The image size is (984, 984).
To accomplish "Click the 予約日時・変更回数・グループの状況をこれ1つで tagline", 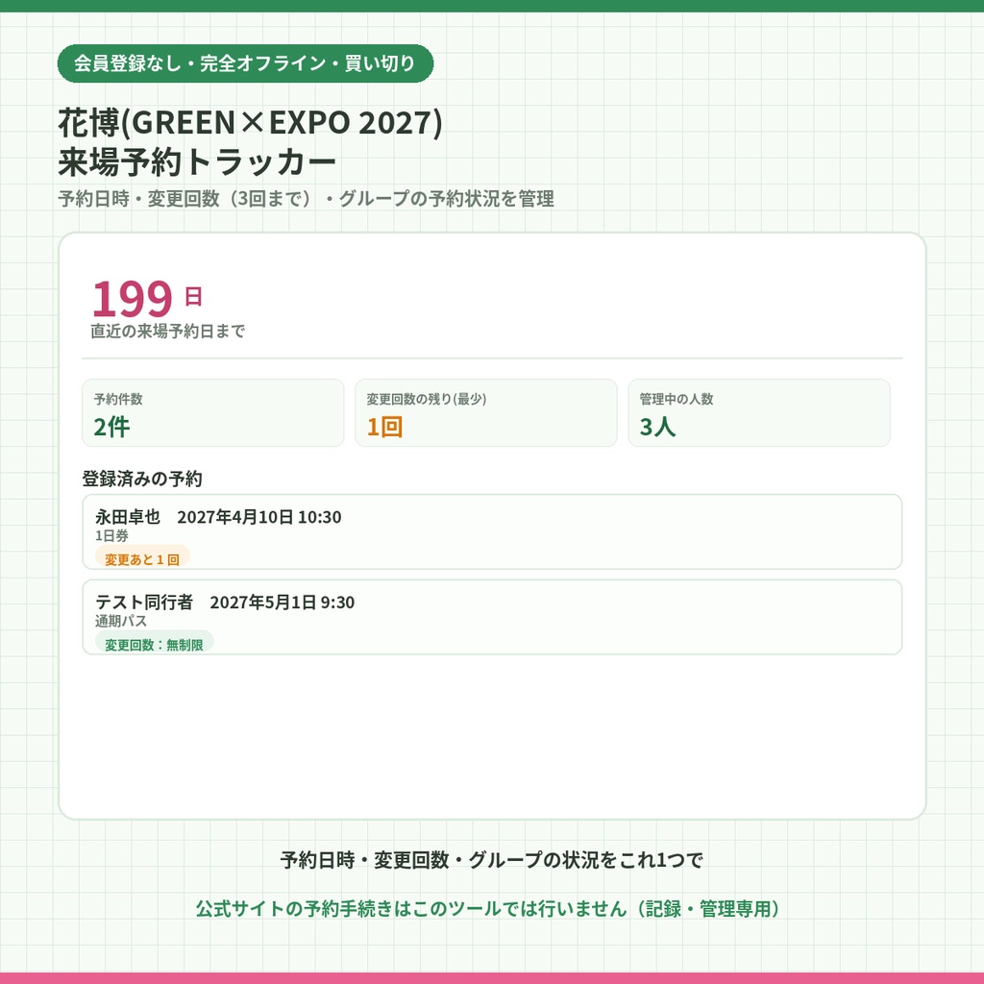I will click(492, 860).
